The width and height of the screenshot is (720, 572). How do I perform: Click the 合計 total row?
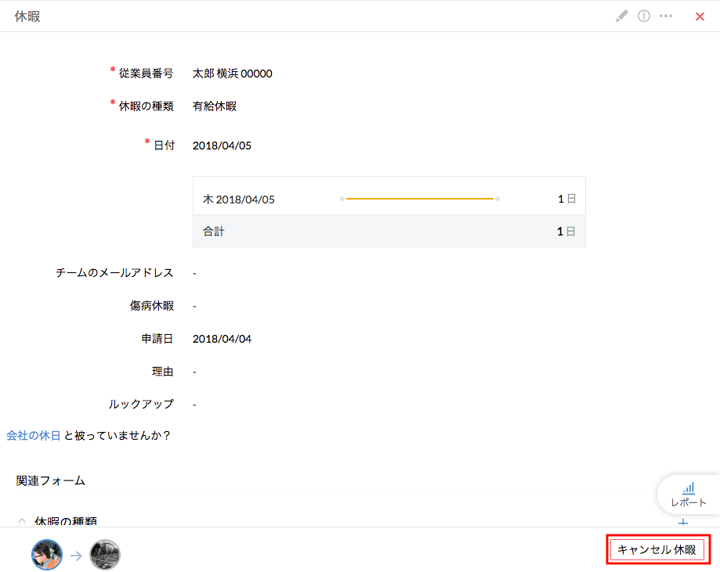click(x=389, y=231)
